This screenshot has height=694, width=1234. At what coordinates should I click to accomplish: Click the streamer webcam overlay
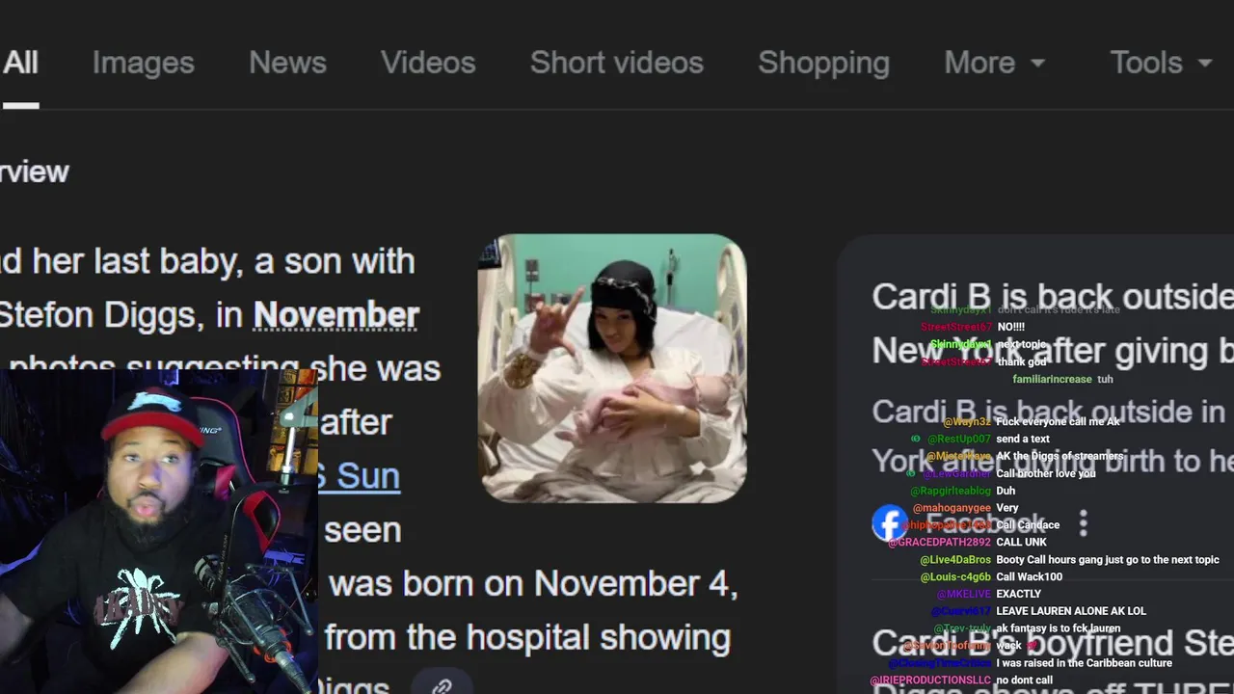pos(159,531)
